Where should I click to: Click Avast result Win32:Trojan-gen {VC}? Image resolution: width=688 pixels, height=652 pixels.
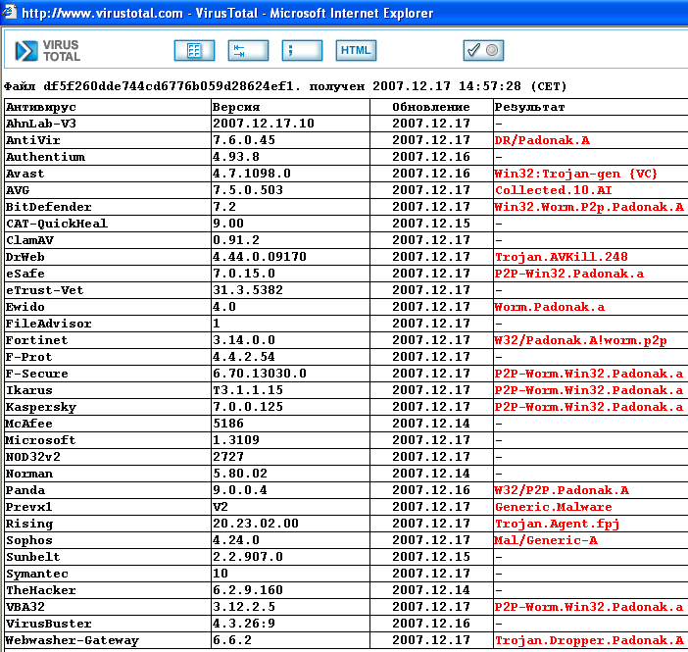coord(575,174)
